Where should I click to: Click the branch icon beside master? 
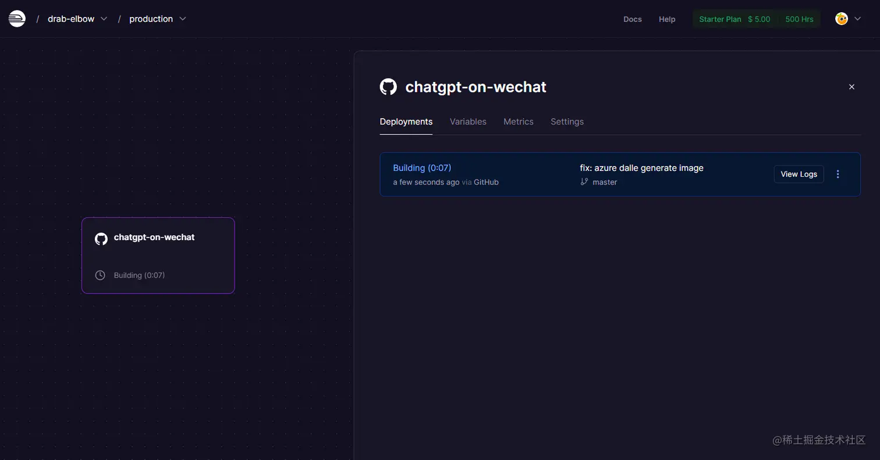[584, 181]
